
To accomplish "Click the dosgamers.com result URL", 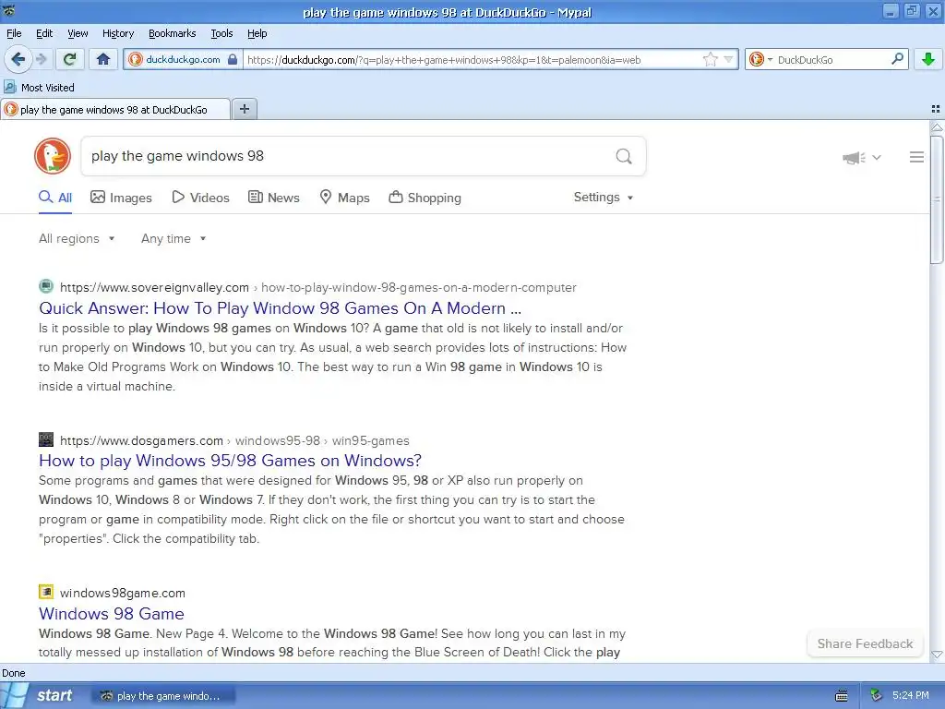I will [234, 440].
